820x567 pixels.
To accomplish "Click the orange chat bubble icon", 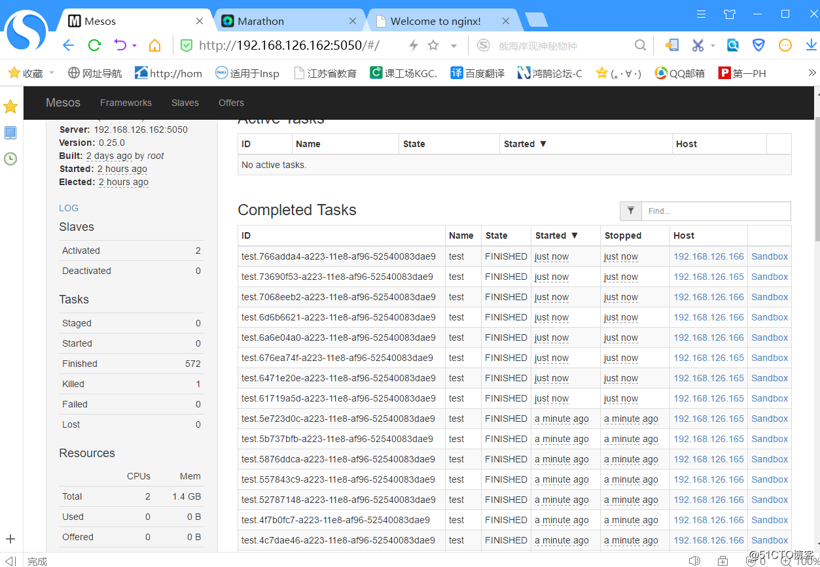I will coord(785,45).
